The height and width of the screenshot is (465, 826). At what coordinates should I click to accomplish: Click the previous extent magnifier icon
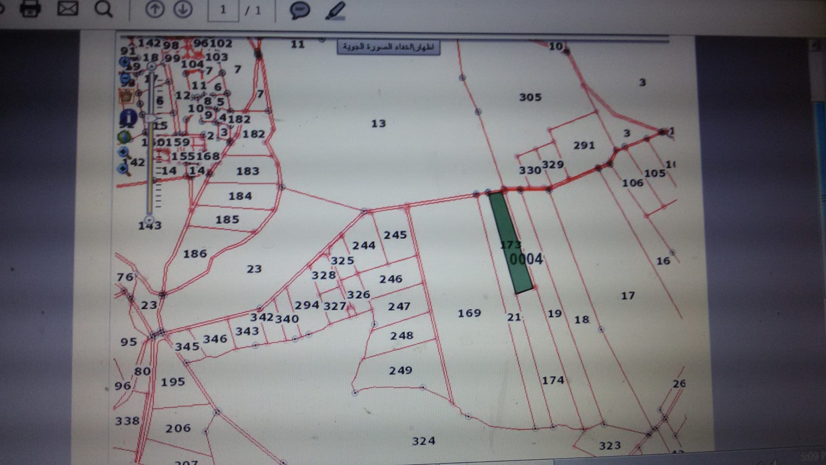(x=123, y=152)
